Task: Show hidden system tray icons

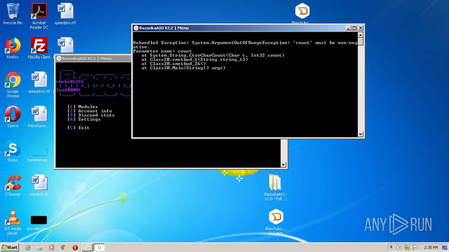Action: [x=391, y=247]
